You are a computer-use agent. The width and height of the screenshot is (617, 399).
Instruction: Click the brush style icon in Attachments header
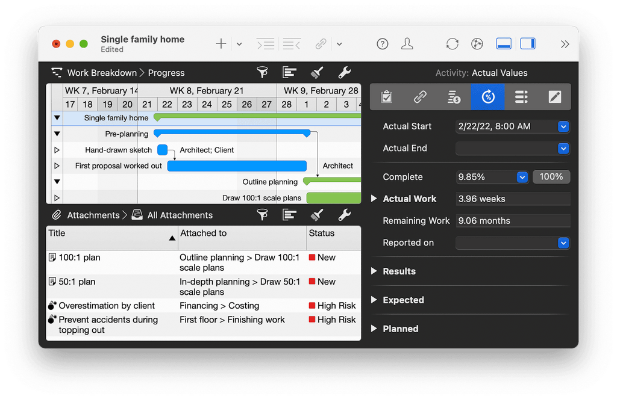316,215
